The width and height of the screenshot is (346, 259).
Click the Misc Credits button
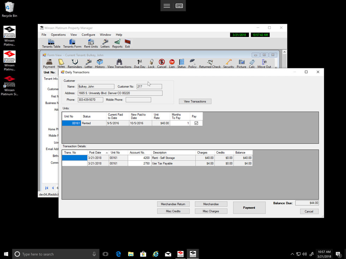(173, 211)
